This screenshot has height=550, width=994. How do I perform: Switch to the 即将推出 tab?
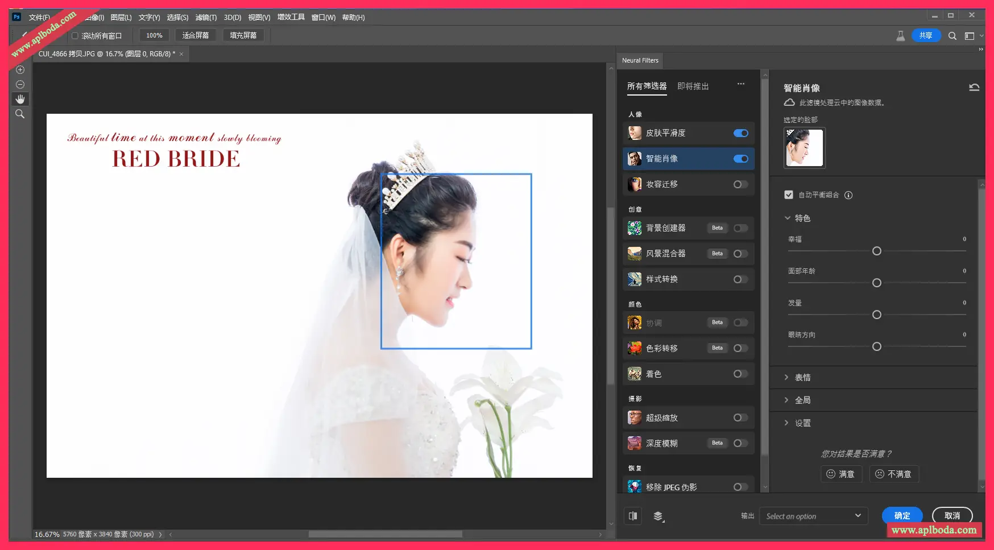tap(693, 86)
